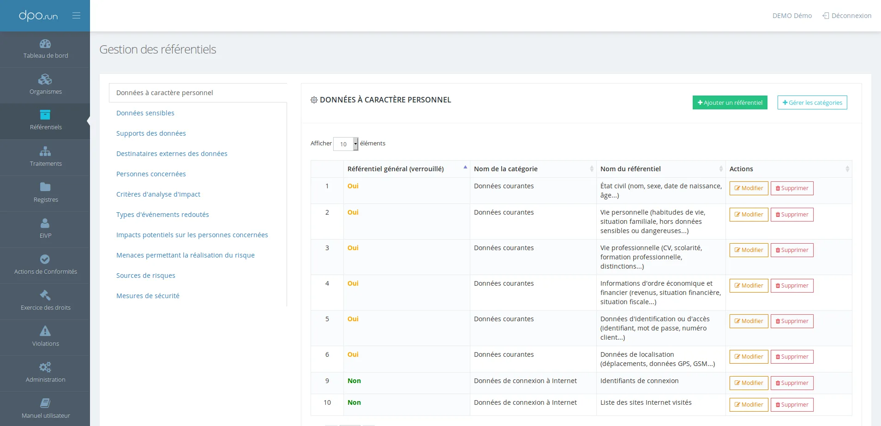The width and height of the screenshot is (881, 426).
Task: Open the Registres folder icon
Action: pos(45,187)
